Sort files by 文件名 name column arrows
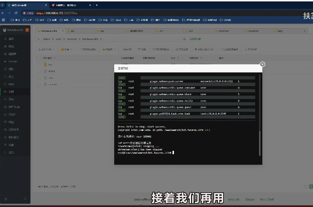The height and width of the screenshot is (207, 313). pos(54,58)
